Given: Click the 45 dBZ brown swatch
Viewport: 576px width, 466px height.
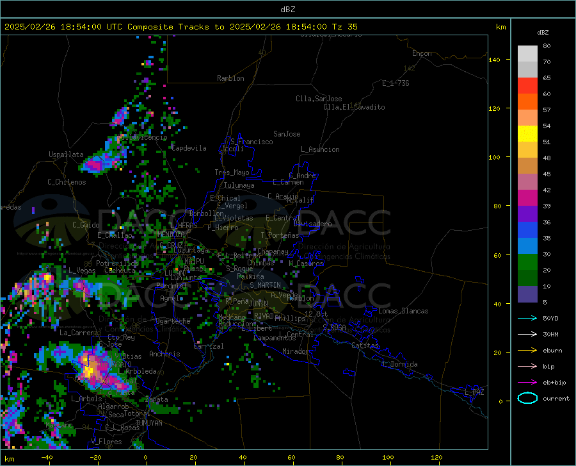Looking at the screenshot, I should coord(527,165).
